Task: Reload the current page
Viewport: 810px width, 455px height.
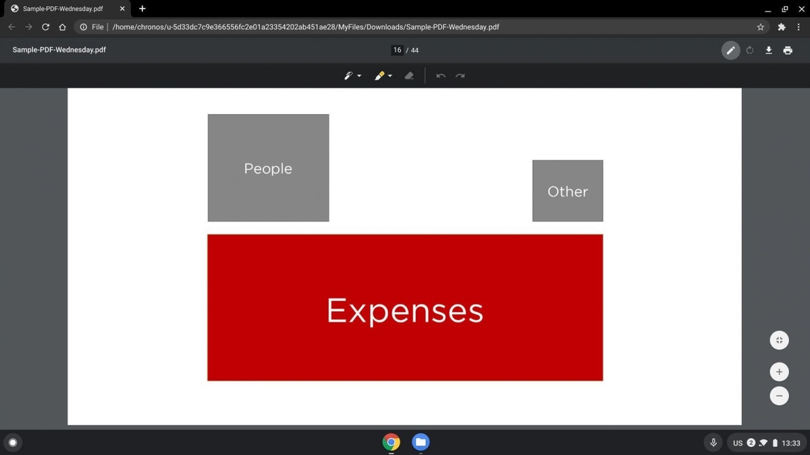Action: (45, 26)
